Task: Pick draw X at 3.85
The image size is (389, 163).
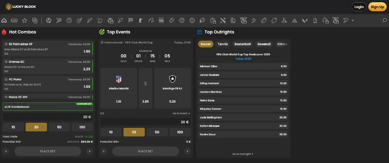Action: click(x=146, y=88)
